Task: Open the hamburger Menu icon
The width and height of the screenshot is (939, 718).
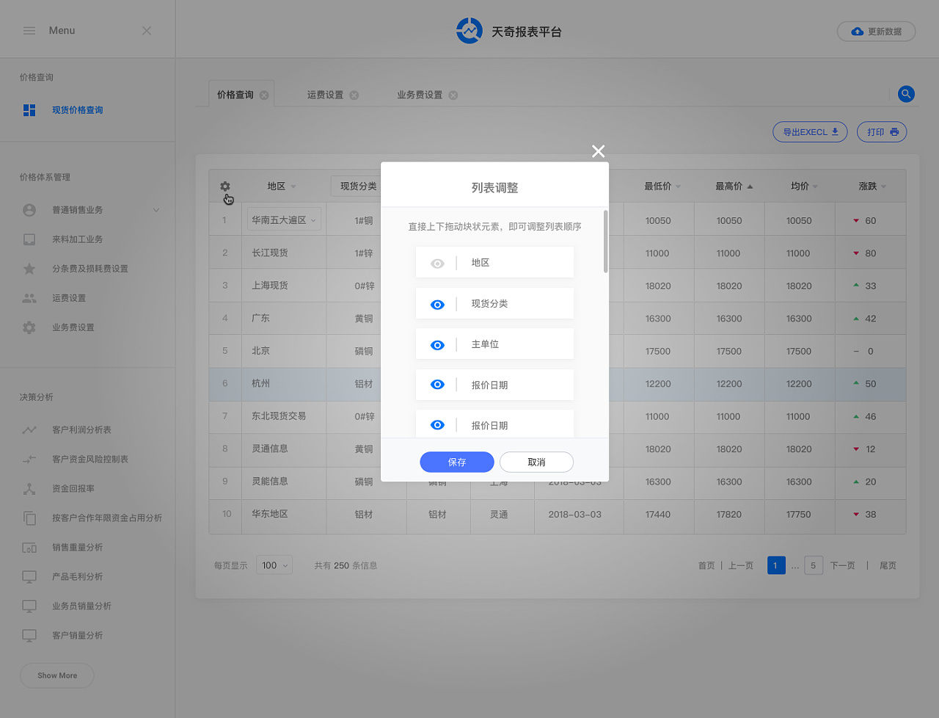Action: [x=29, y=30]
